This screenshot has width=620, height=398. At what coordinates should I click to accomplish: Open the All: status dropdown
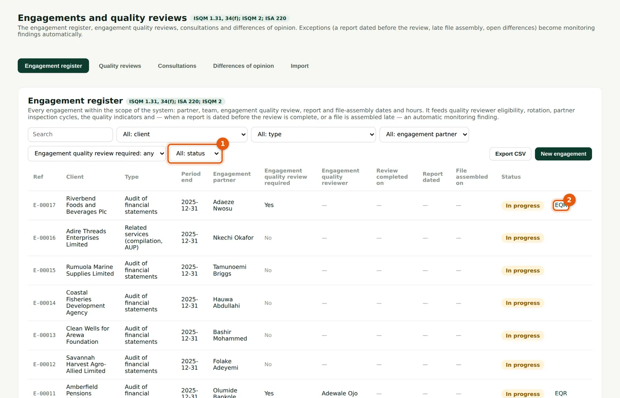tap(195, 154)
